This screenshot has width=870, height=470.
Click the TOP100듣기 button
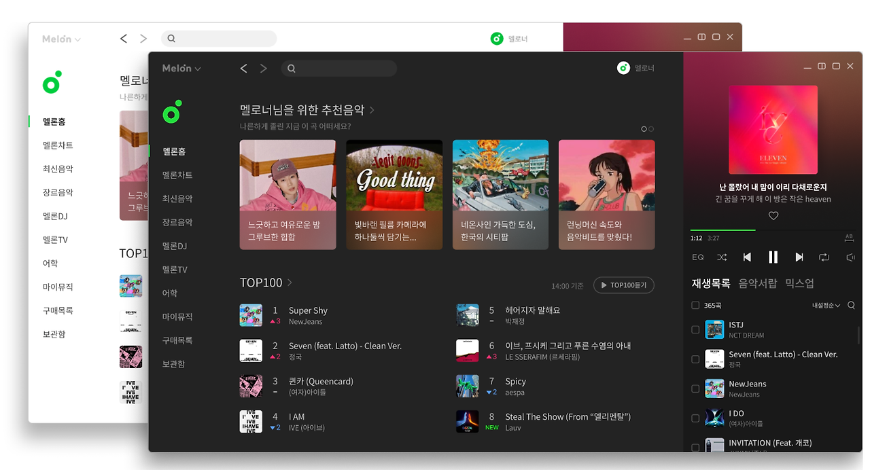(624, 285)
